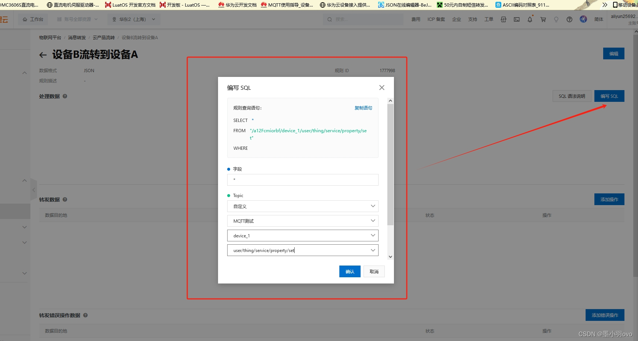Open the LuatOS 开发官方文档 bookmark
Viewport: 638px width, 341px height.
pos(130,5)
